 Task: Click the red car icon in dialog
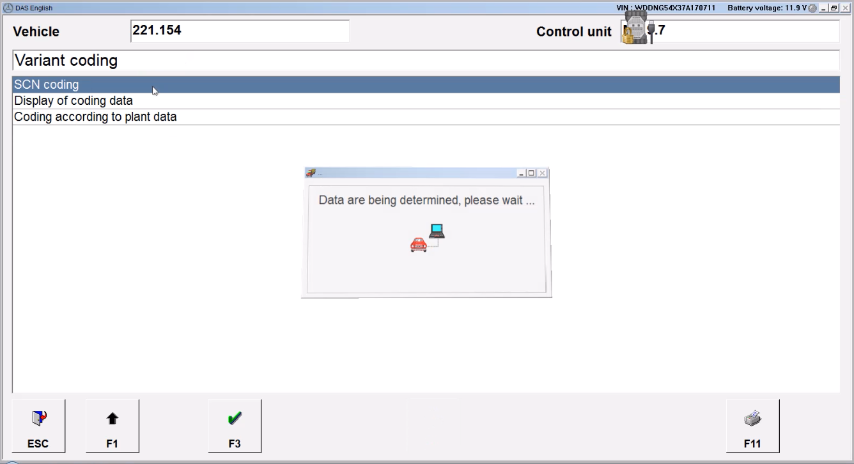(419, 244)
